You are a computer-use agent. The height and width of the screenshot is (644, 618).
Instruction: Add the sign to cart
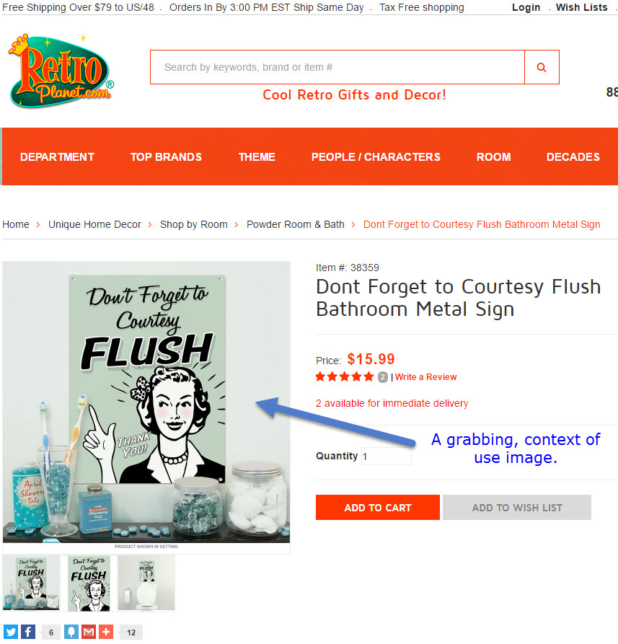(x=377, y=508)
